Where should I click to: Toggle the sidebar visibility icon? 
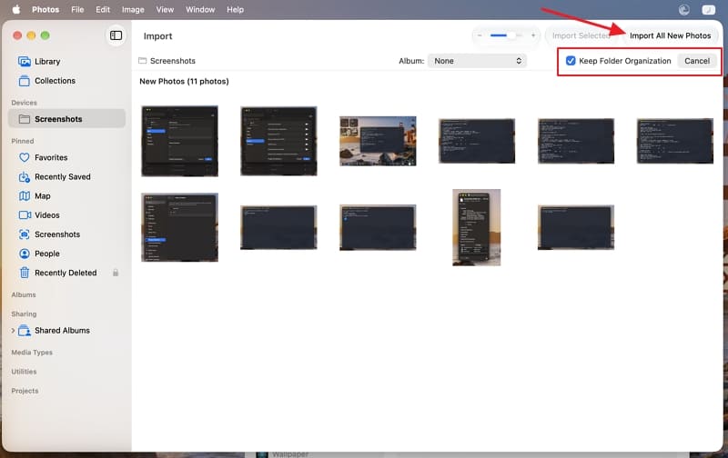coord(116,35)
